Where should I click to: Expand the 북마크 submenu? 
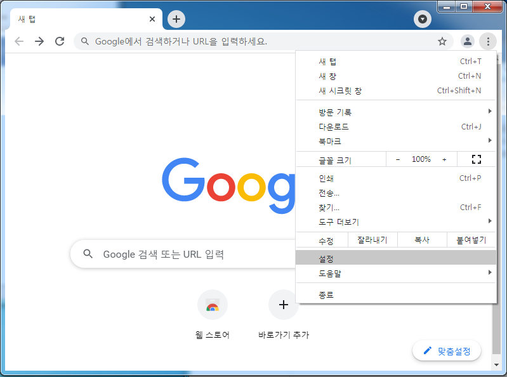[396, 142]
